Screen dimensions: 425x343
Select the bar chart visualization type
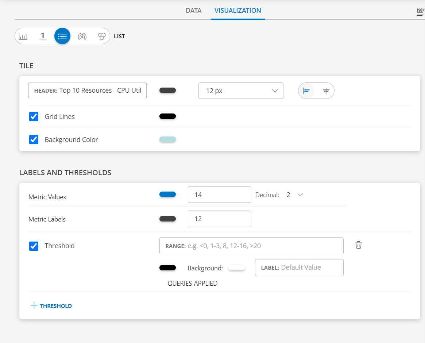[x=23, y=36]
